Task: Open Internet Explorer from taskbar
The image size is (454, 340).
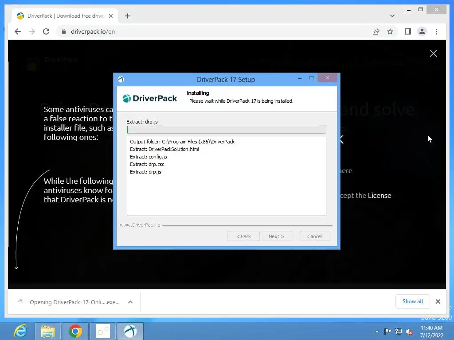Action: point(20,331)
